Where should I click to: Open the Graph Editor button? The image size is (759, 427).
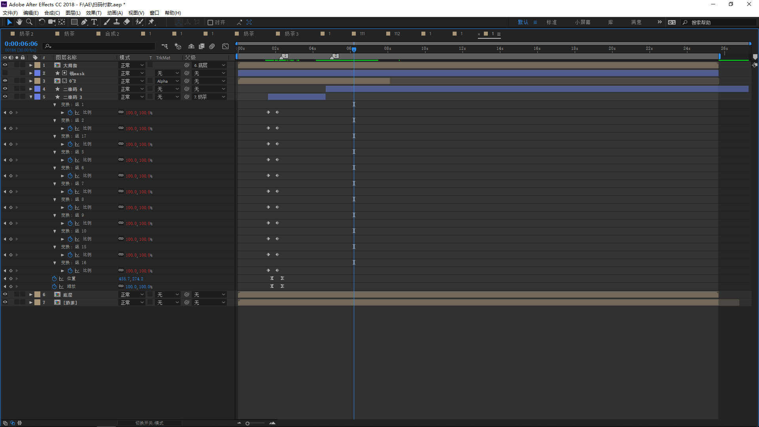[x=225, y=46]
